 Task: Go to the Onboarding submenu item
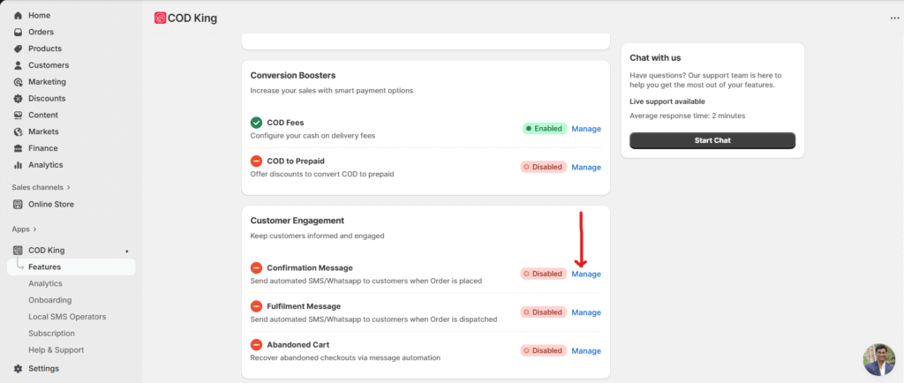click(x=50, y=300)
